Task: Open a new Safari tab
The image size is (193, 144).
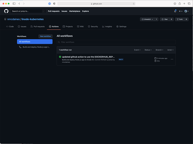Action: (184, 4)
